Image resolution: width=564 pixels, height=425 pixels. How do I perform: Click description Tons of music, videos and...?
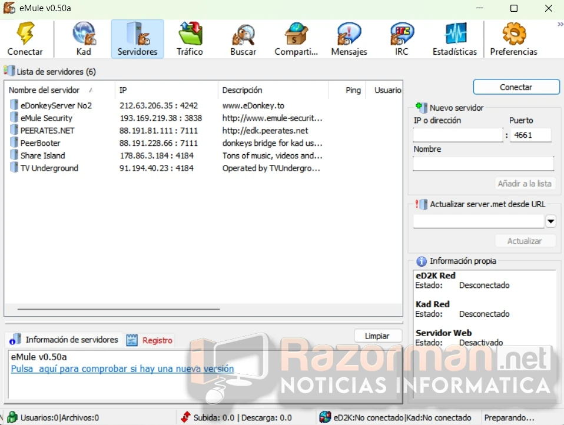pyautogui.click(x=272, y=155)
